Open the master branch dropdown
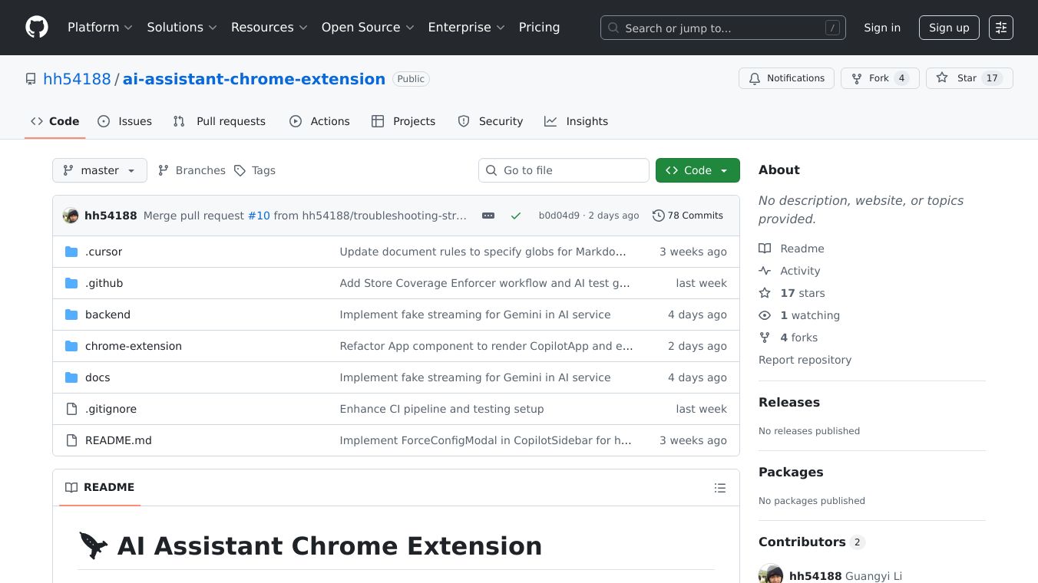Screen dimensions: 1038x583 pos(99,170)
